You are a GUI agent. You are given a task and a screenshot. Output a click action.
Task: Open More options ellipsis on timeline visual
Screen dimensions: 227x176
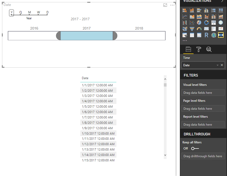tap(172, 5)
